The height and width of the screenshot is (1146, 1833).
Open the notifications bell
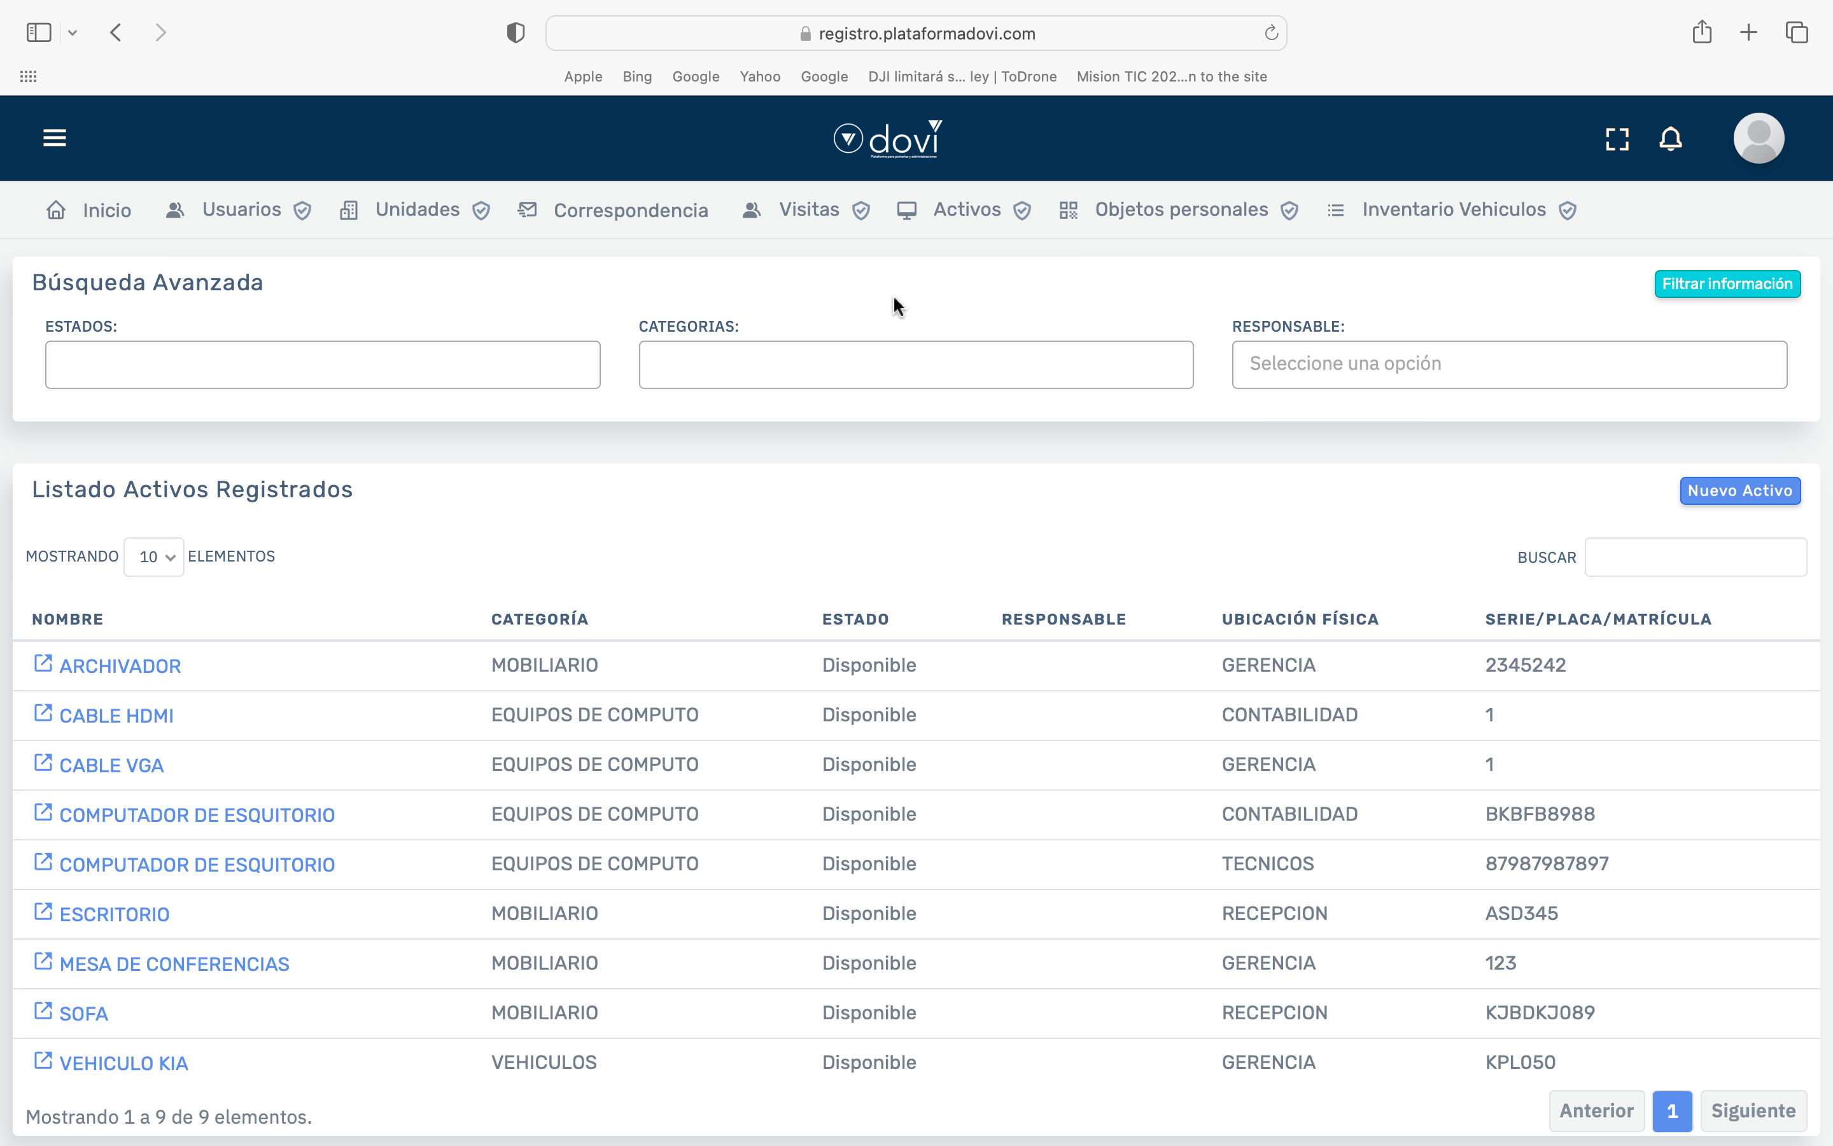(1670, 139)
